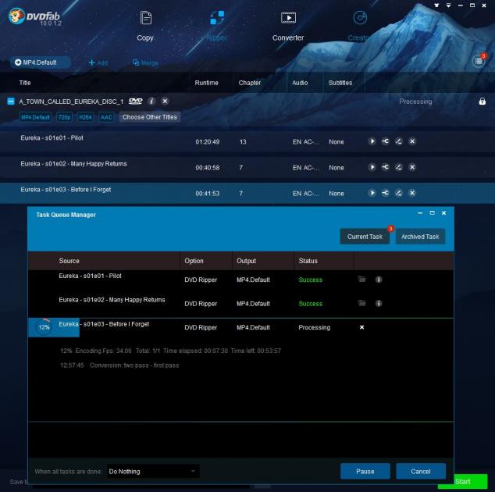Screen dimensions: 495x492
Task: Click the Add source button
Action: pyautogui.click(x=98, y=62)
